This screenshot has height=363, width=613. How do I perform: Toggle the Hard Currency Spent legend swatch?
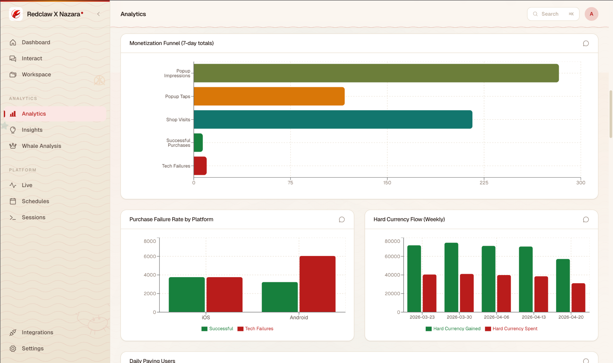click(488, 329)
